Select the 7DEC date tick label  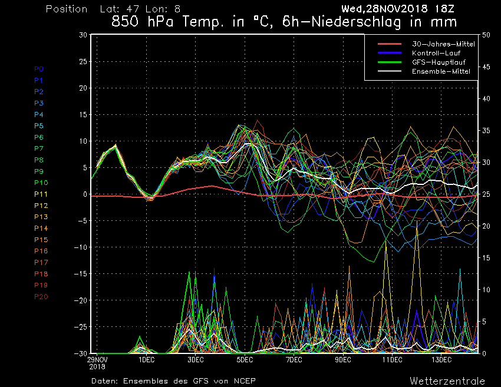[294, 359]
